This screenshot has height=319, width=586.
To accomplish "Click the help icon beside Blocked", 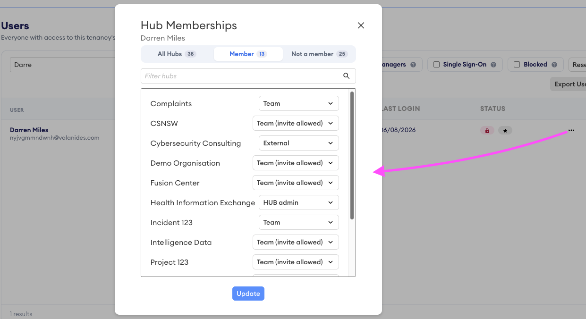I will point(554,65).
